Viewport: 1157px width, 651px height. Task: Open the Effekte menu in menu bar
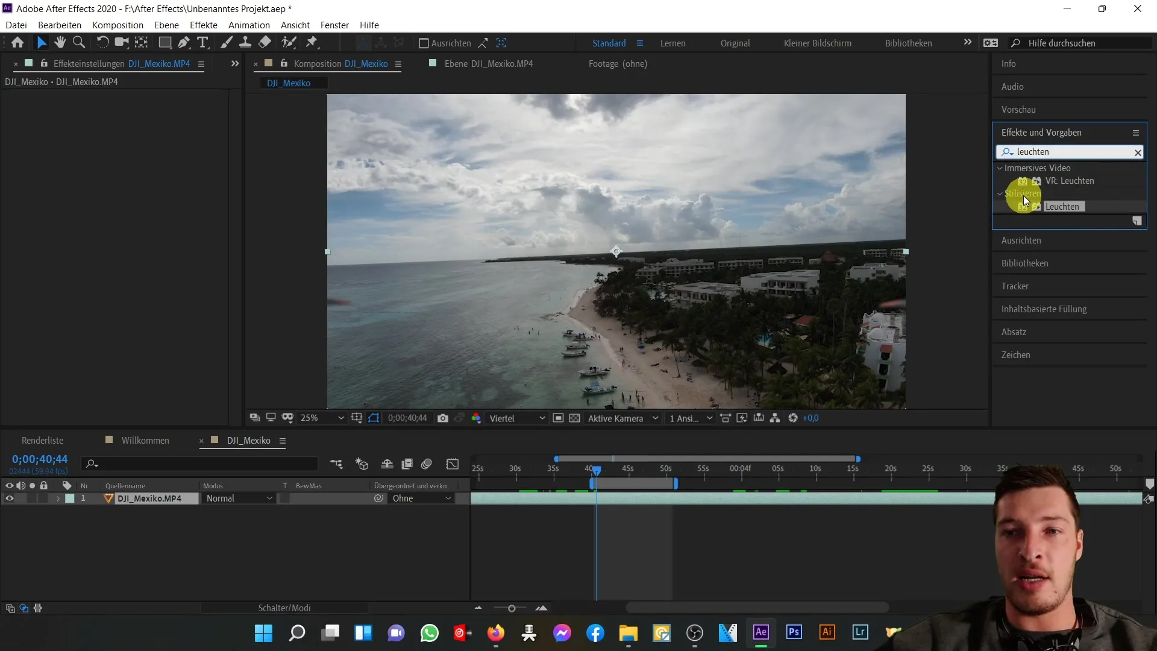(x=204, y=25)
